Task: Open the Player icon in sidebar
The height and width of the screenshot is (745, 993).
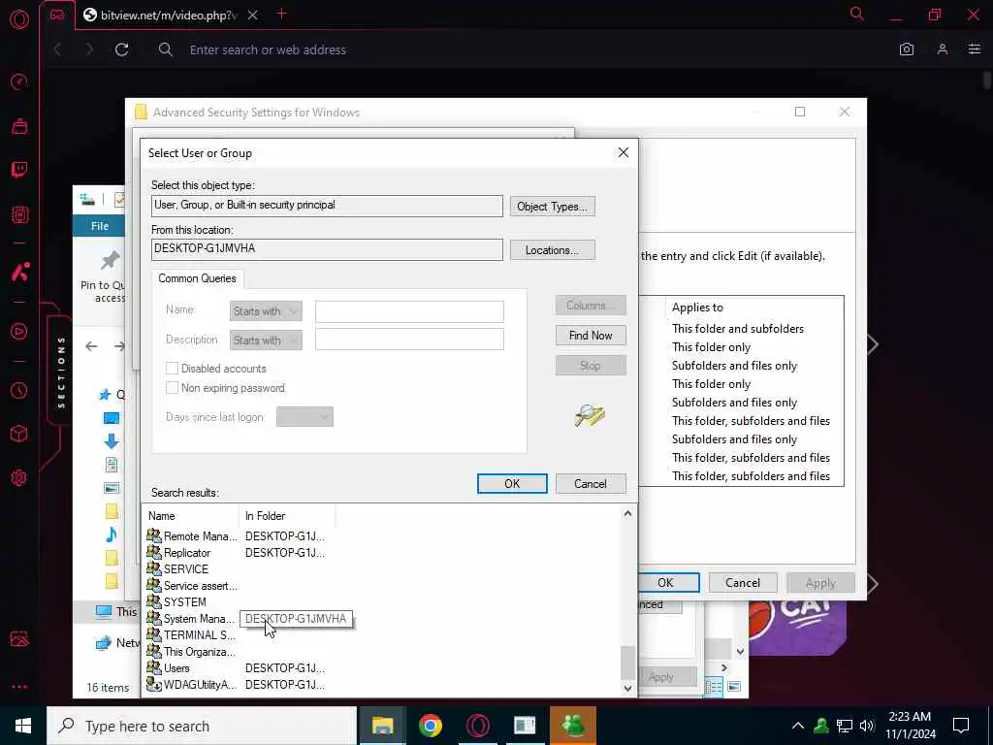Action: pos(19,332)
